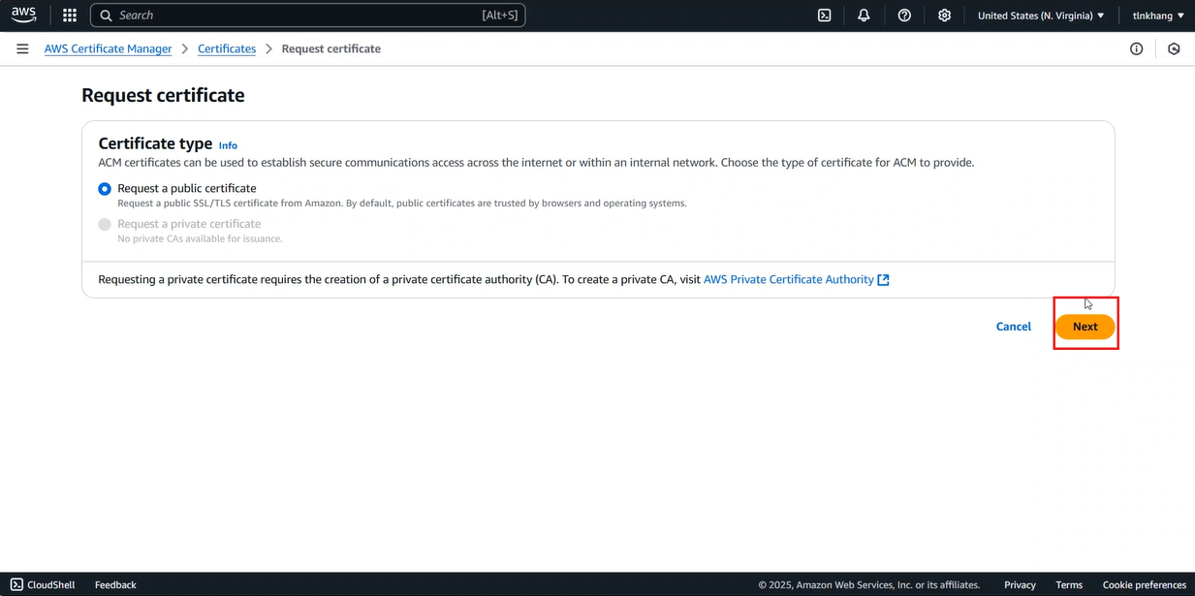The image size is (1195, 596).
Task: Toggle the side navigation hamburger menu
Action: [x=22, y=48]
